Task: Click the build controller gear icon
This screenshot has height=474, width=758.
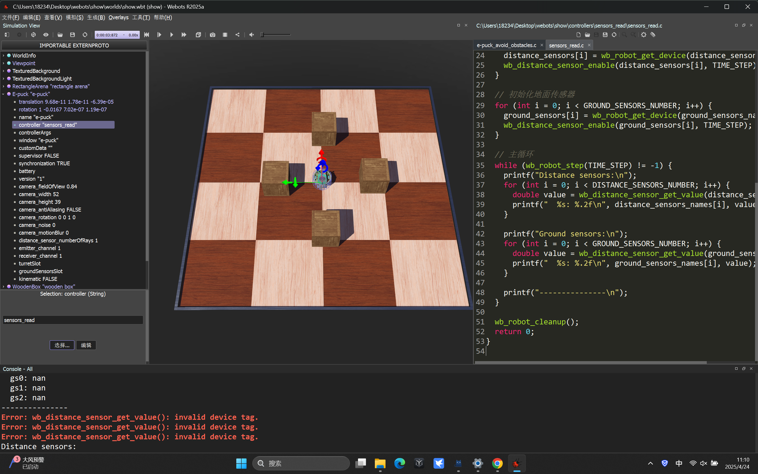Action: coord(643,35)
